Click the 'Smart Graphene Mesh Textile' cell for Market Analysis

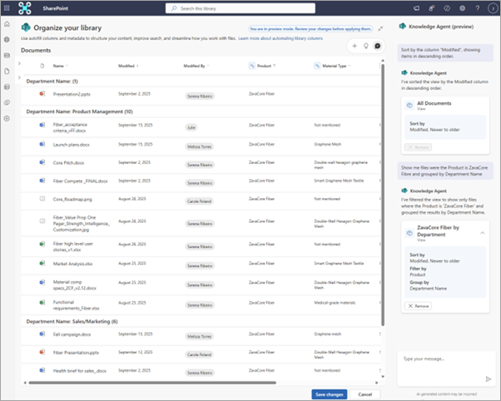[x=339, y=263]
